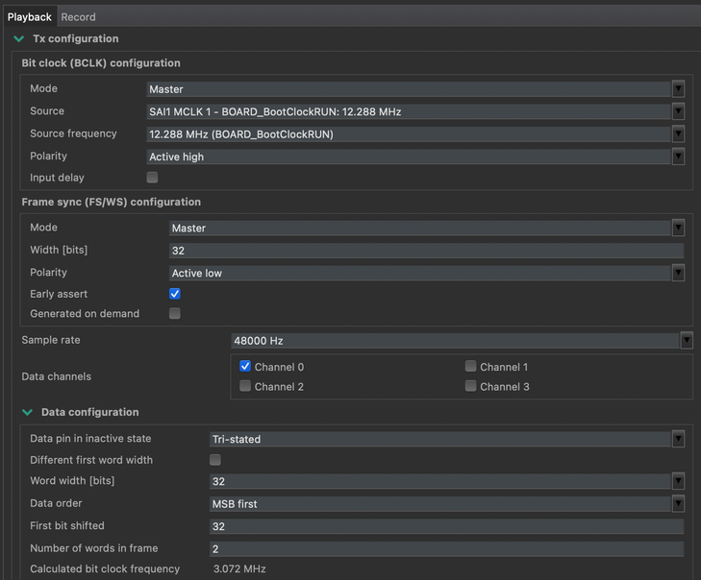Image resolution: width=701 pixels, height=580 pixels.
Task: Enable Channel 1 data channel
Action: [470, 366]
